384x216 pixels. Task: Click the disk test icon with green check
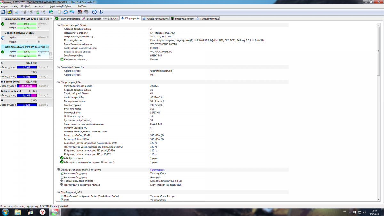point(37,12)
